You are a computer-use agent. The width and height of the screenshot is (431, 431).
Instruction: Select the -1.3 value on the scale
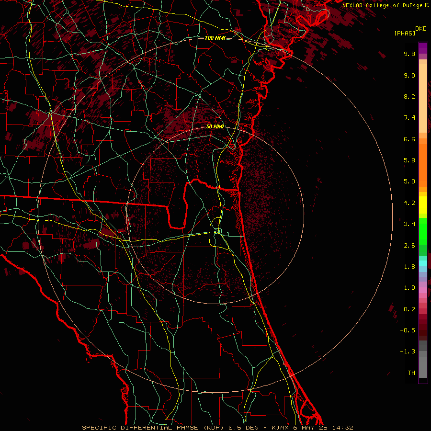tap(408, 352)
